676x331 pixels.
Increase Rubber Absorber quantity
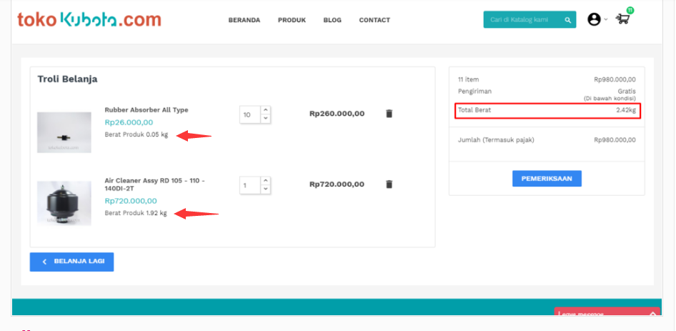point(266,110)
